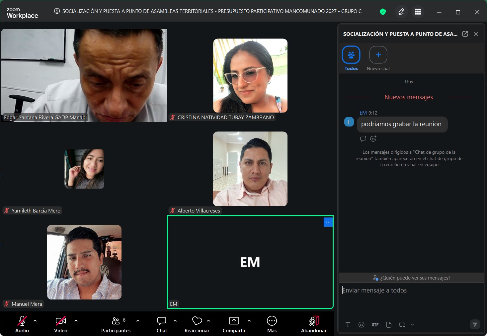Open the emoji picker in chat
Image resolution: width=487 pixels, height=336 pixels.
point(362,325)
